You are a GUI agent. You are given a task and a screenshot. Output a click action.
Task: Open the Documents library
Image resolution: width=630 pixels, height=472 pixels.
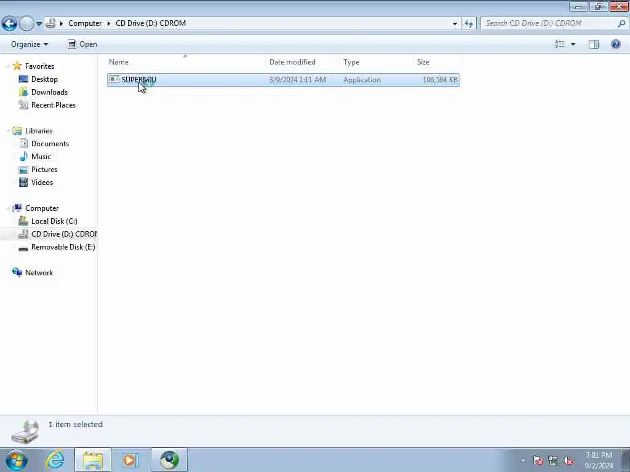[50, 144]
